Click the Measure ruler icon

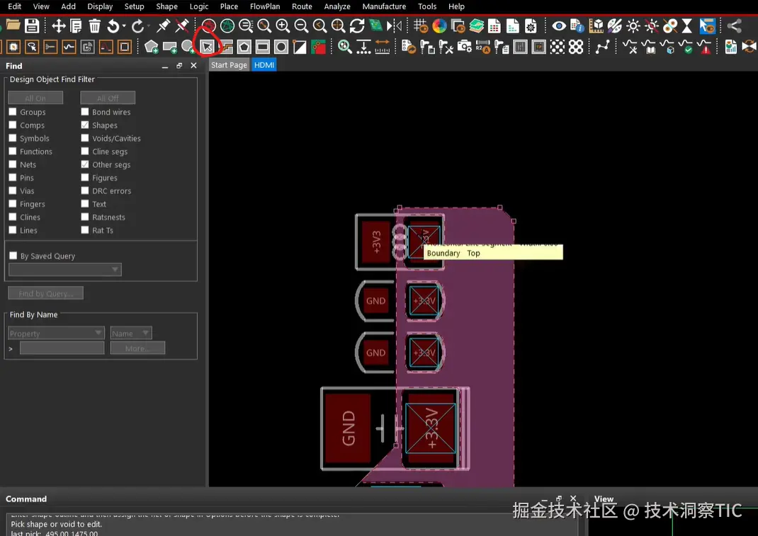(382, 47)
